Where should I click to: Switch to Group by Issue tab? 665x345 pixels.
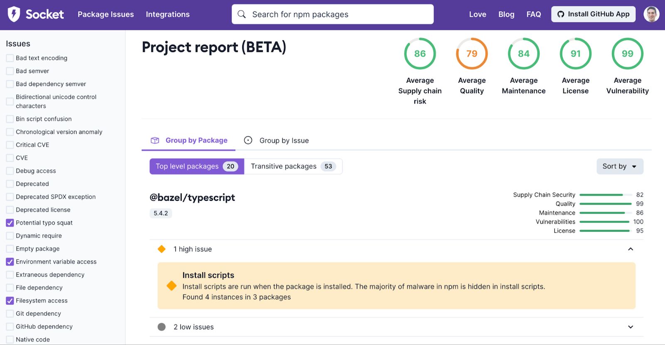[276, 140]
